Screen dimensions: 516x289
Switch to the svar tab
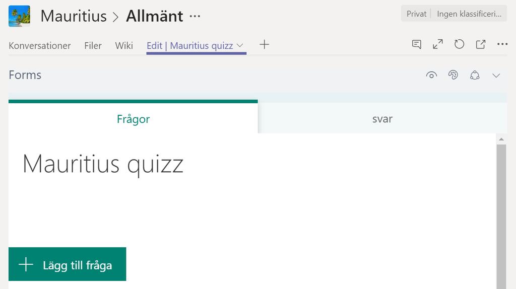pyautogui.click(x=382, y=118)
